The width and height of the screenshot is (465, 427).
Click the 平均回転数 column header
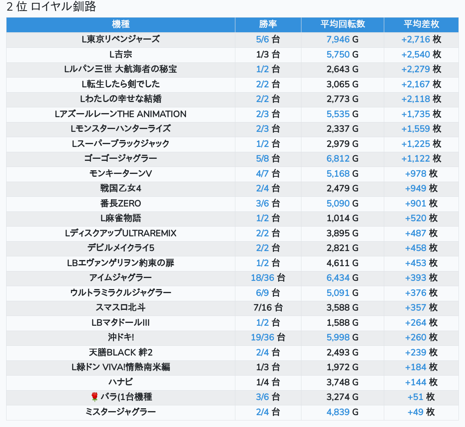coord(343,24)
